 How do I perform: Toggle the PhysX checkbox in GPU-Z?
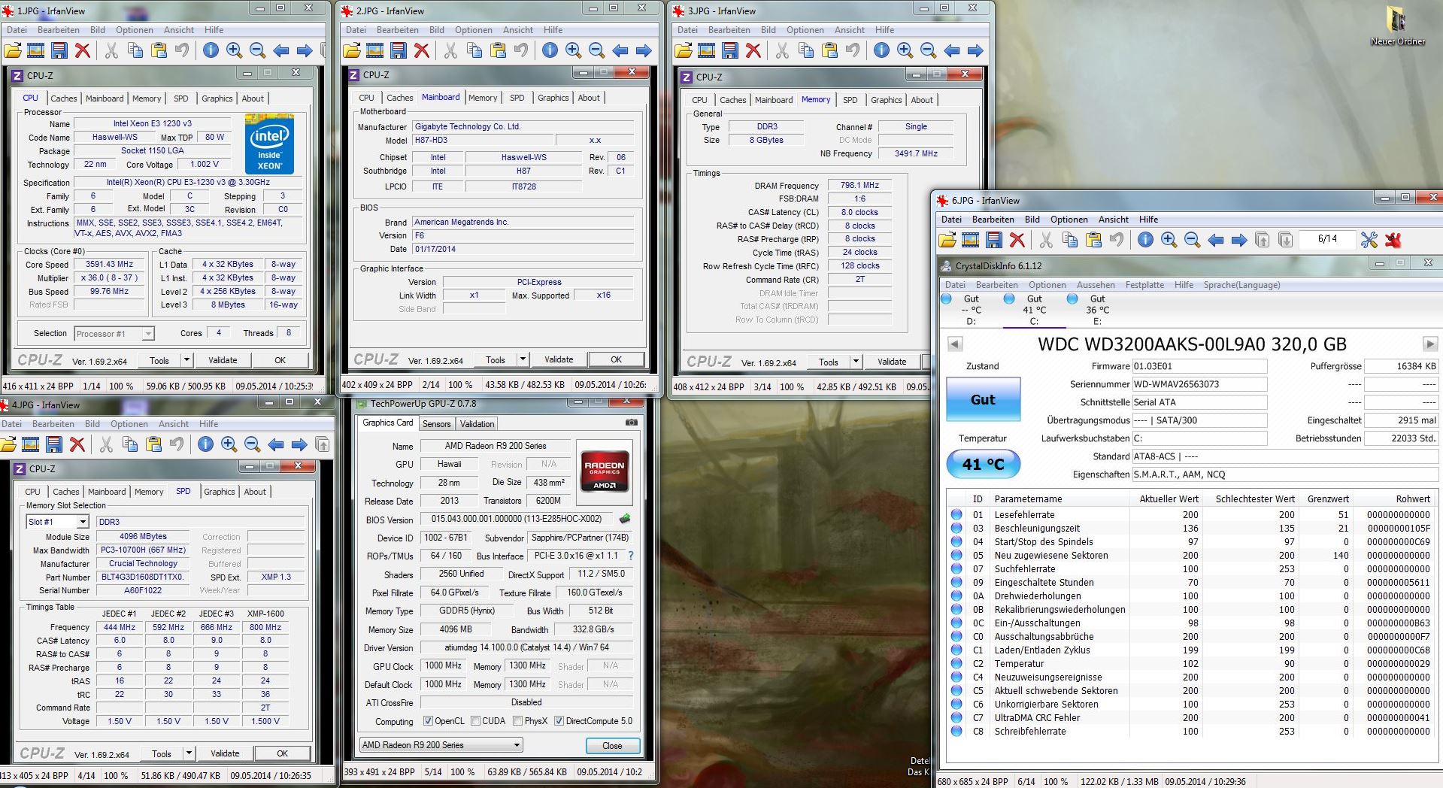(517, 721)
